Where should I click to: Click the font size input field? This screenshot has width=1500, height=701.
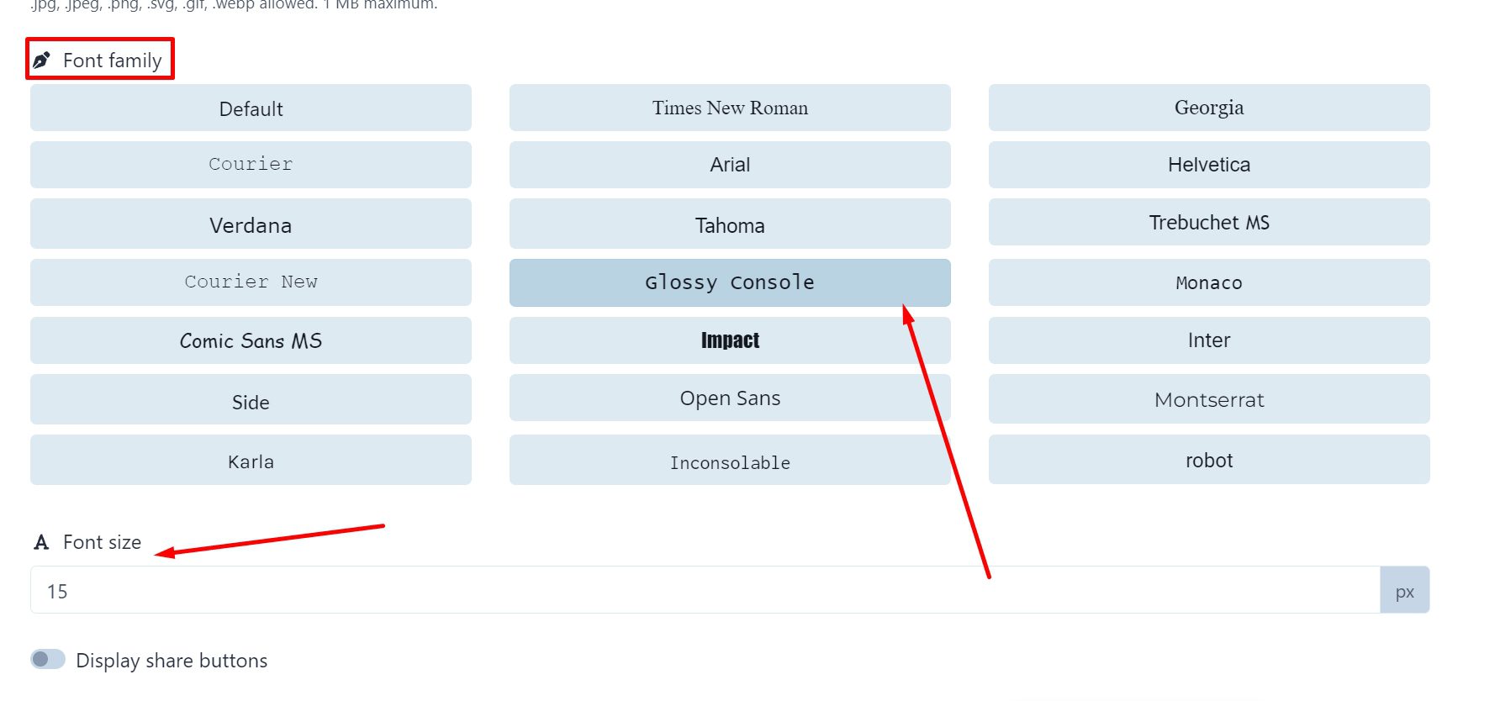point(705,590)
